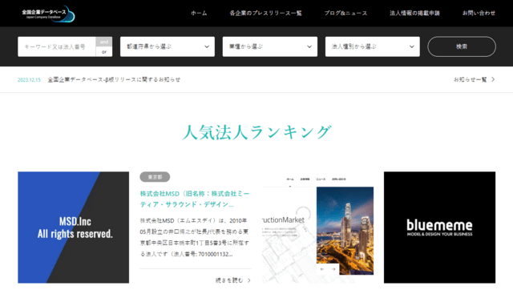Select the 'or' search mode toggle
The height and width of the screenshot is (290, 513).
[x=104, y=51]
